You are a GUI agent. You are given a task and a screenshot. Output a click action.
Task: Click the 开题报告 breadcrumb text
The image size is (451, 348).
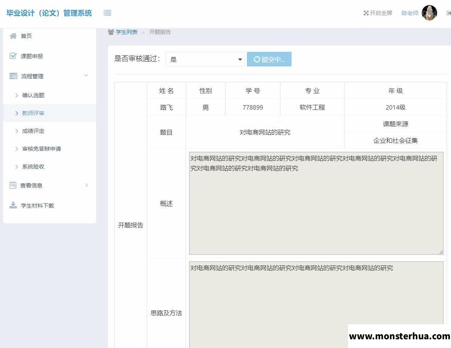coord(160,32)
